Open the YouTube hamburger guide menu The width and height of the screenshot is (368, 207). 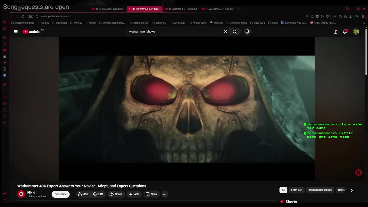[16, 32]
